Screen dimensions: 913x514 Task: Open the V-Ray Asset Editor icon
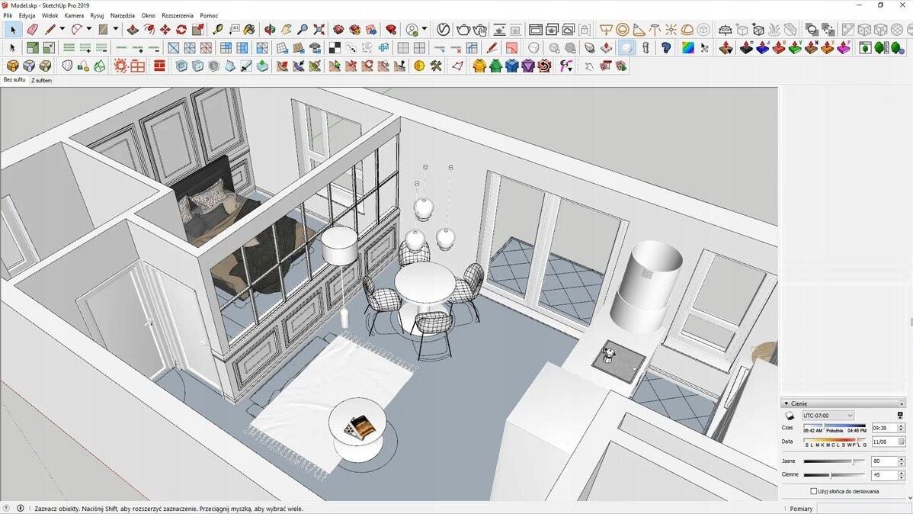click(x=443, y=29)
